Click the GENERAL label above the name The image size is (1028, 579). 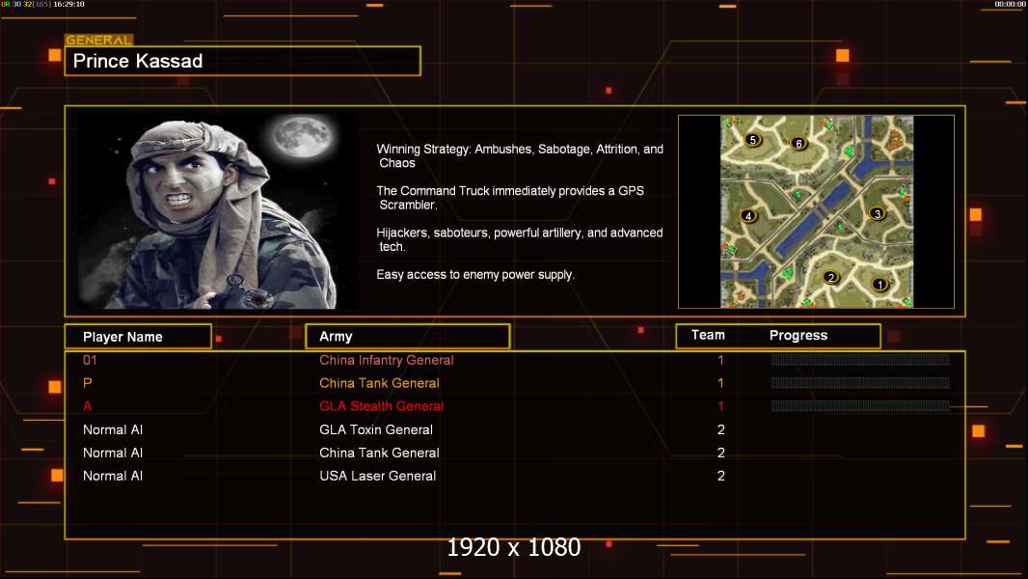point(98,40)
